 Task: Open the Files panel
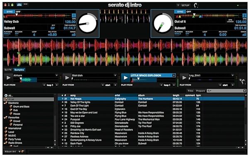click(190, 91)
